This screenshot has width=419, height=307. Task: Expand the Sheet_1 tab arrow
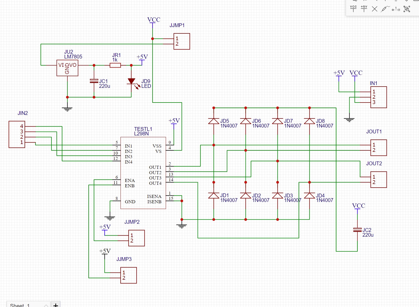pyautogui.click(x=46, y=305)
